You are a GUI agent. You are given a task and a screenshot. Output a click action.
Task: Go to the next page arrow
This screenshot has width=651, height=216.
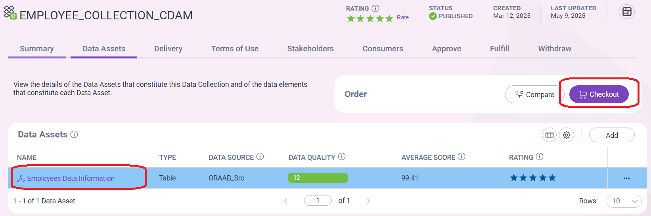pyautogui.click(x=368, y=201)
